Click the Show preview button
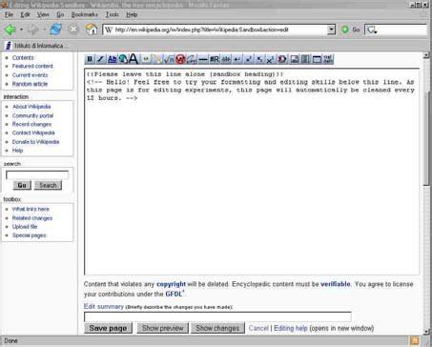This screenshot has width=432, height=347. pyautogui.click(x=163, y=328)
